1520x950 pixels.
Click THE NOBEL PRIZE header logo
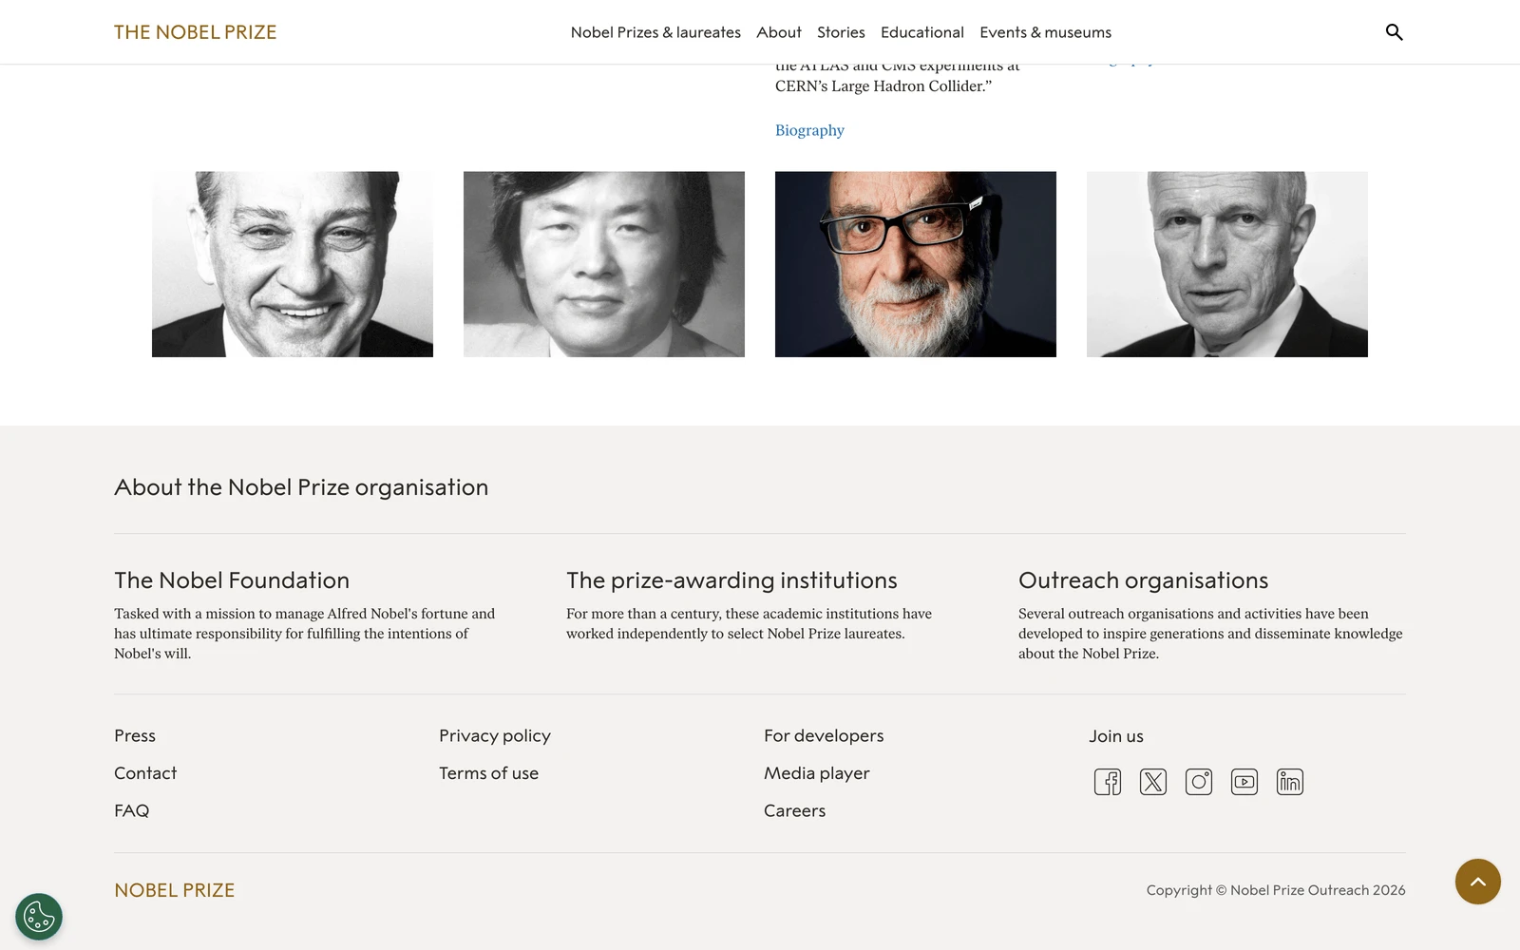(x=196, y=32)
